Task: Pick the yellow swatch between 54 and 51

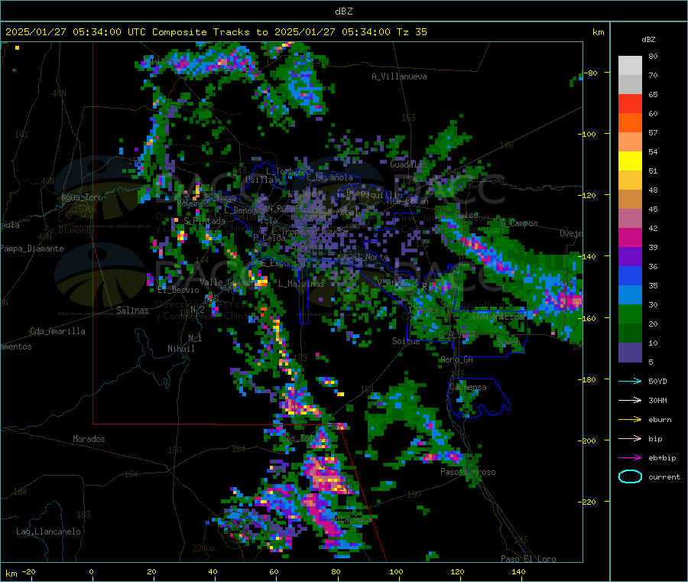Action: click(630, 161)
